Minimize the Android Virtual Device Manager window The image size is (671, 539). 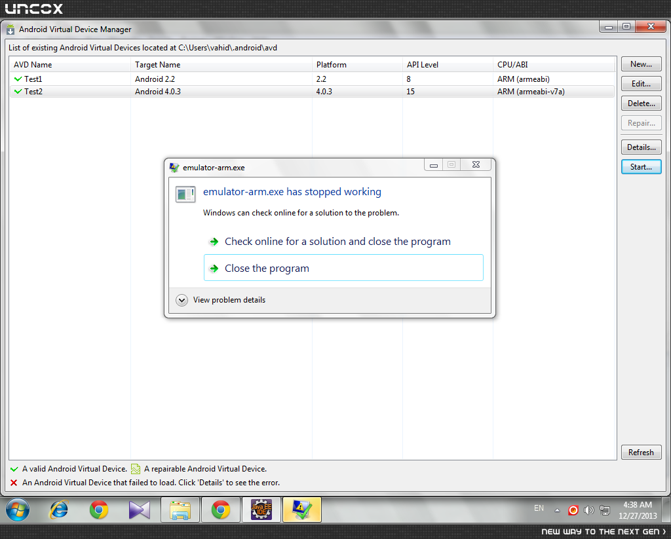coord(609,26)
